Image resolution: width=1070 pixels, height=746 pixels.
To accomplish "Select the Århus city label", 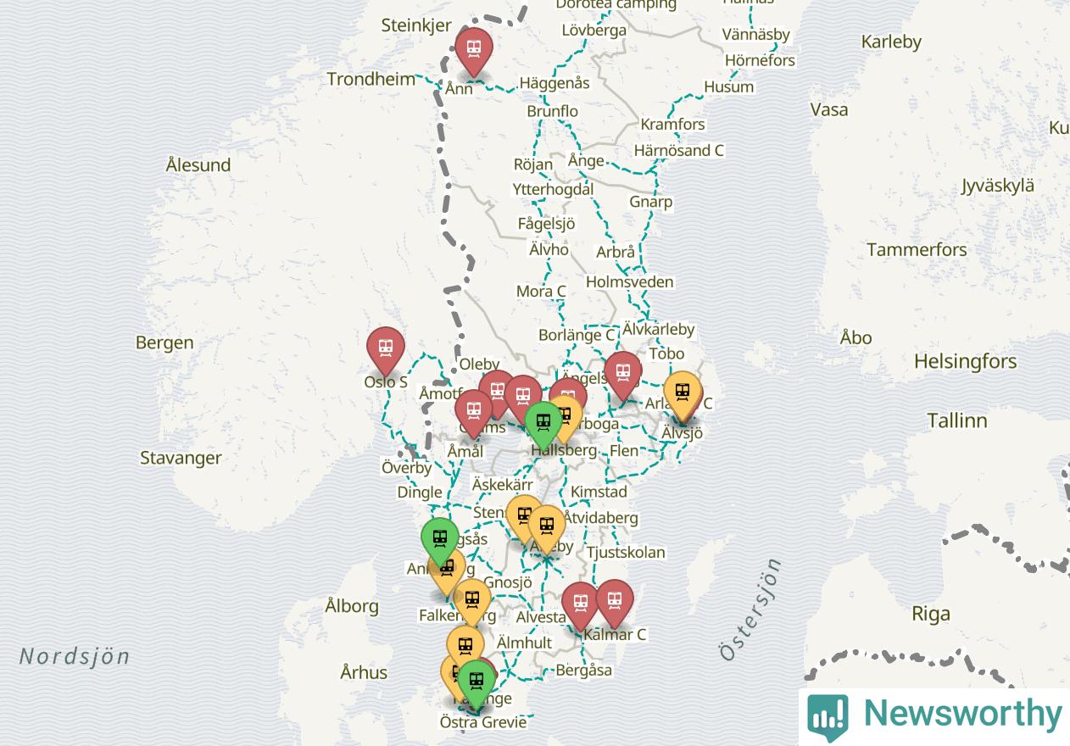I will [364, 672].
